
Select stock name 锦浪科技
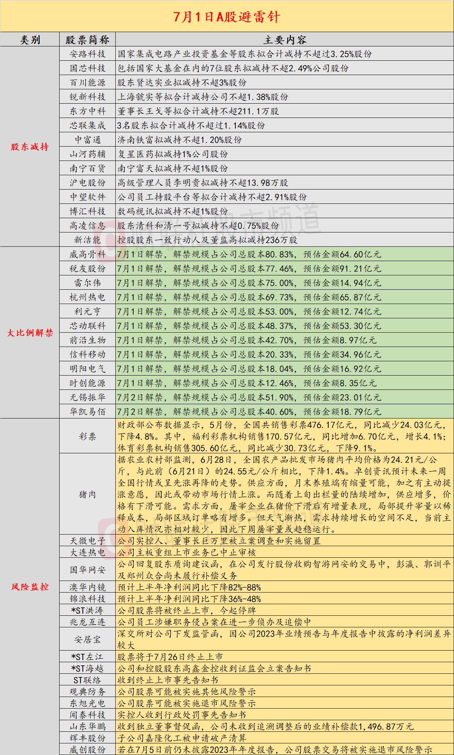pos(87,599)
